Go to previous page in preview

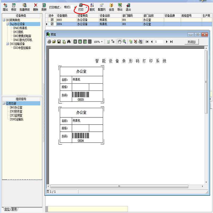pos(152,42)
